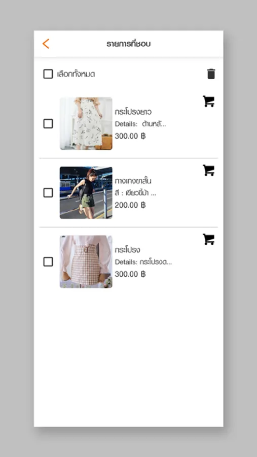Open the green shorts product photo

[86, 192]
